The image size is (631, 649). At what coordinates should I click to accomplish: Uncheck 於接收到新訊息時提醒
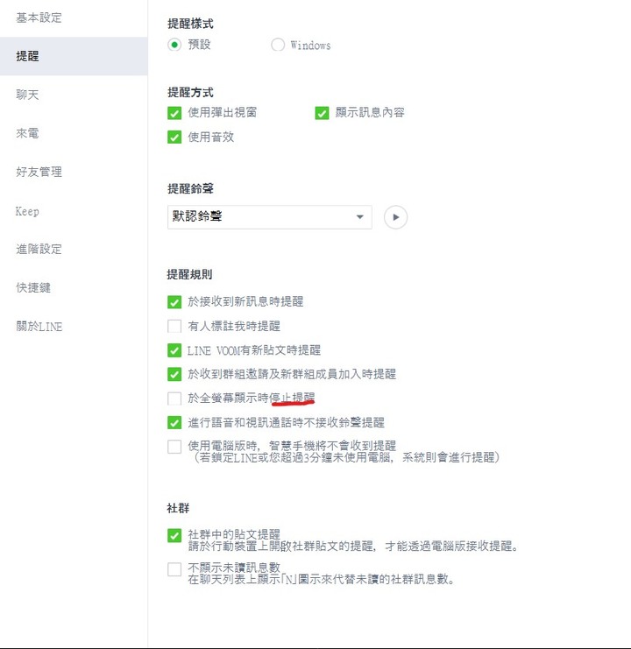pos(174,302)
